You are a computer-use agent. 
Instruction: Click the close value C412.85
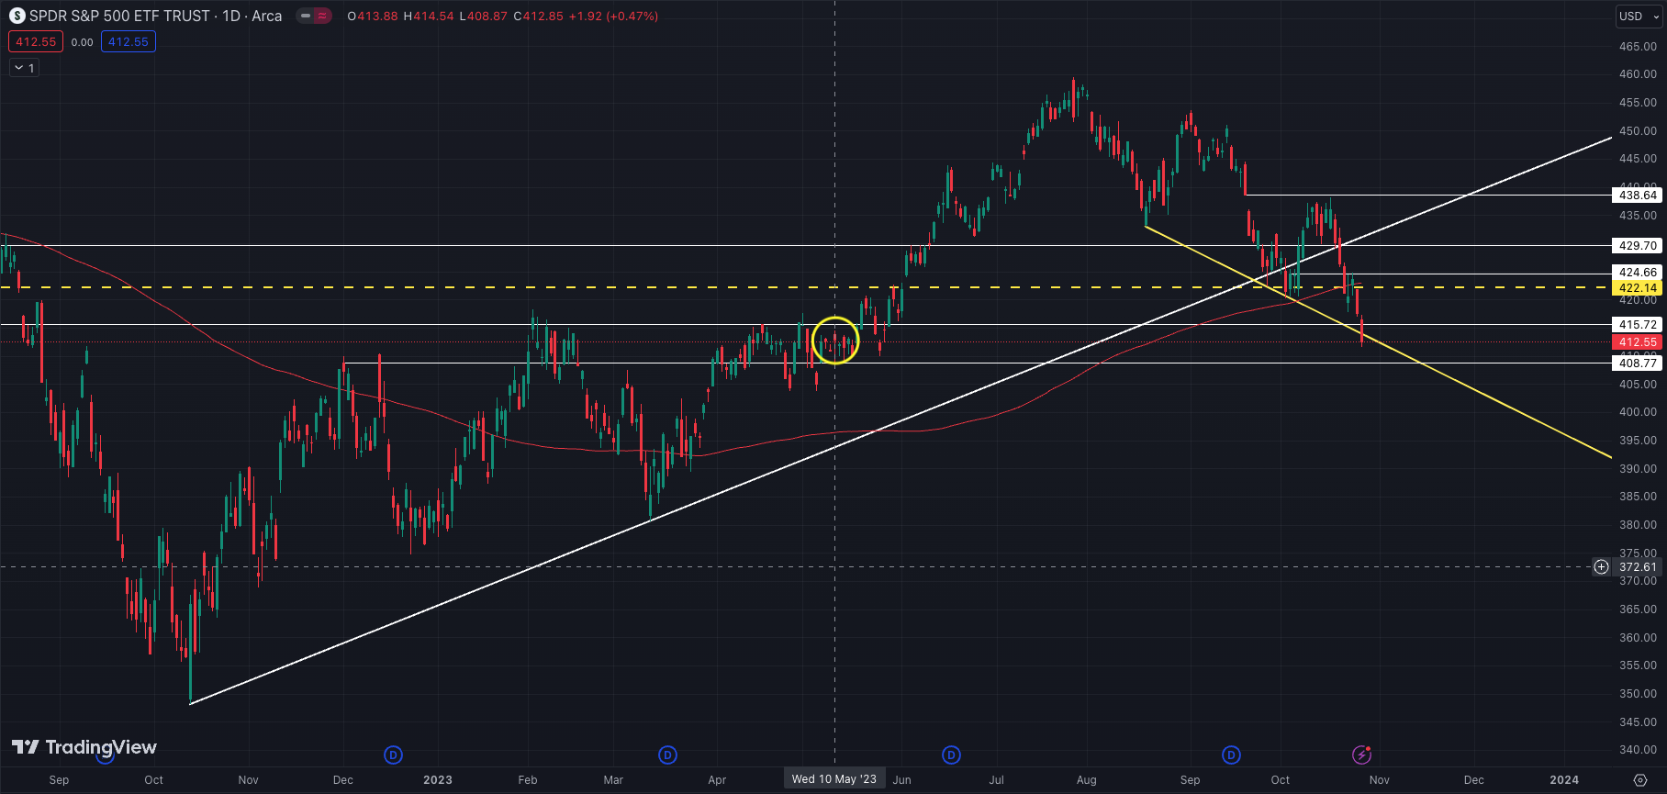click(x=538, y=17)
